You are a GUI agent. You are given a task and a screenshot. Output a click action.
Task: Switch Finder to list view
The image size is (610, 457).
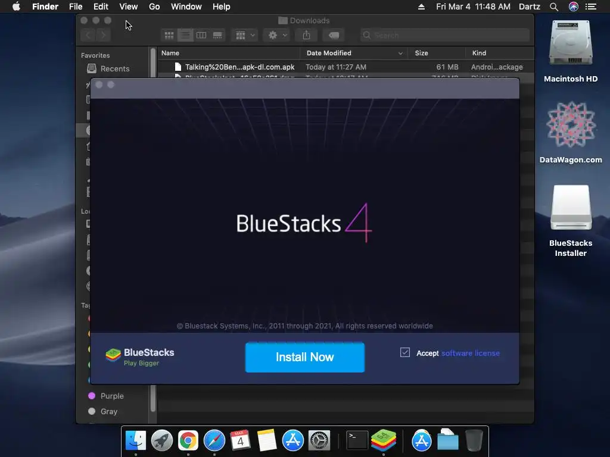(185, 35)
